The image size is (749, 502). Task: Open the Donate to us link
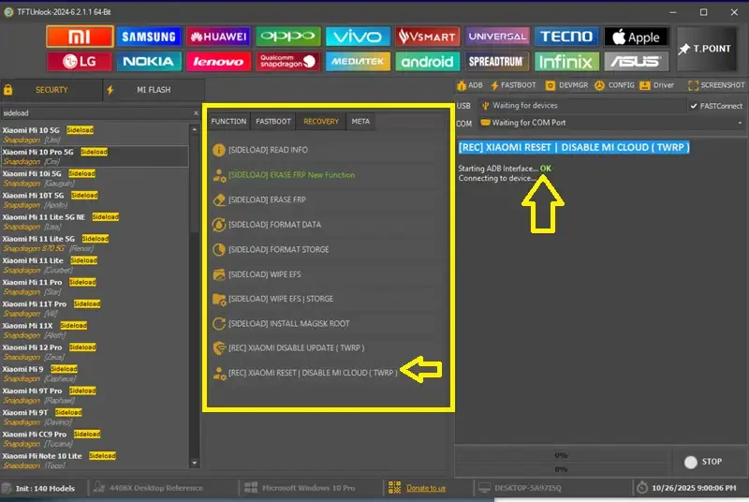(x=426, y=488)
